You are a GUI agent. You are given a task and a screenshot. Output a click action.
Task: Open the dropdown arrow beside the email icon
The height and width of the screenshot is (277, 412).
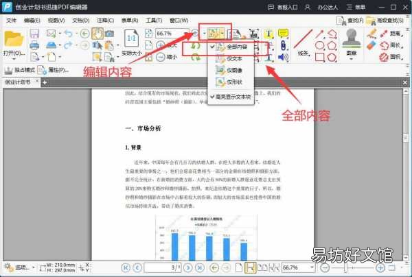click(60, 34)
